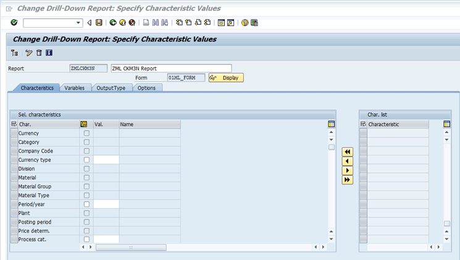Click the Sel. characteristics horizontal scrollbar thumb
The image size is (460, 260).
[x=131, y=248]
